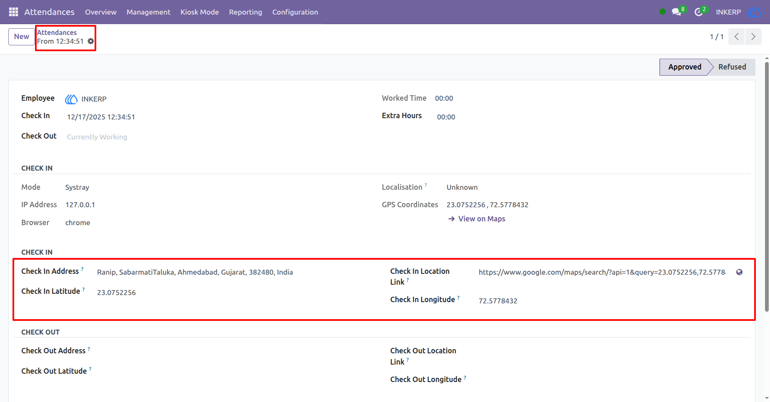
Task: Open the Overview menu item
Action: pos(101,12)
